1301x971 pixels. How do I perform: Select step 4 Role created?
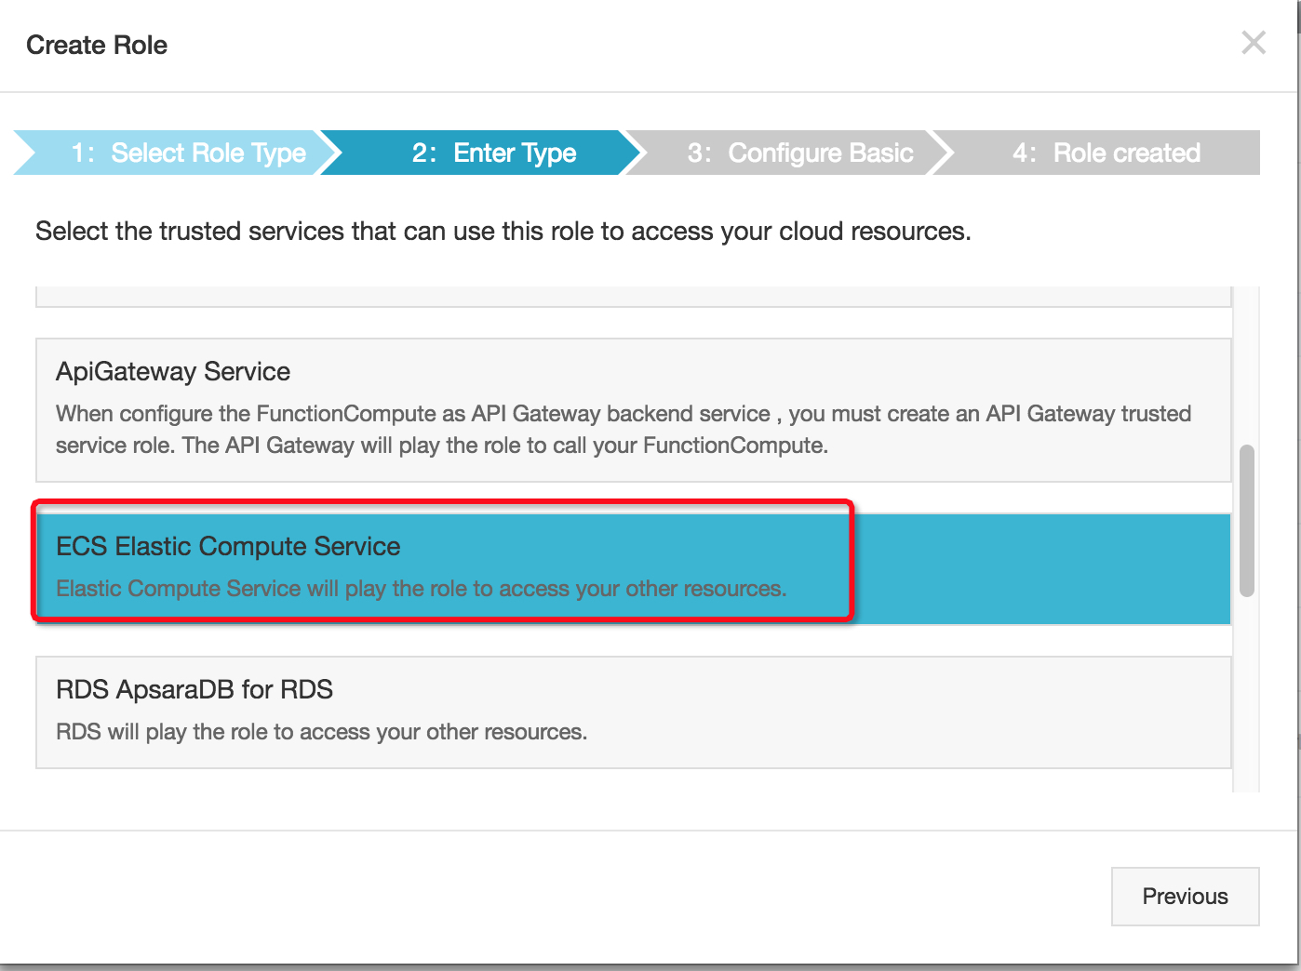1106,153
